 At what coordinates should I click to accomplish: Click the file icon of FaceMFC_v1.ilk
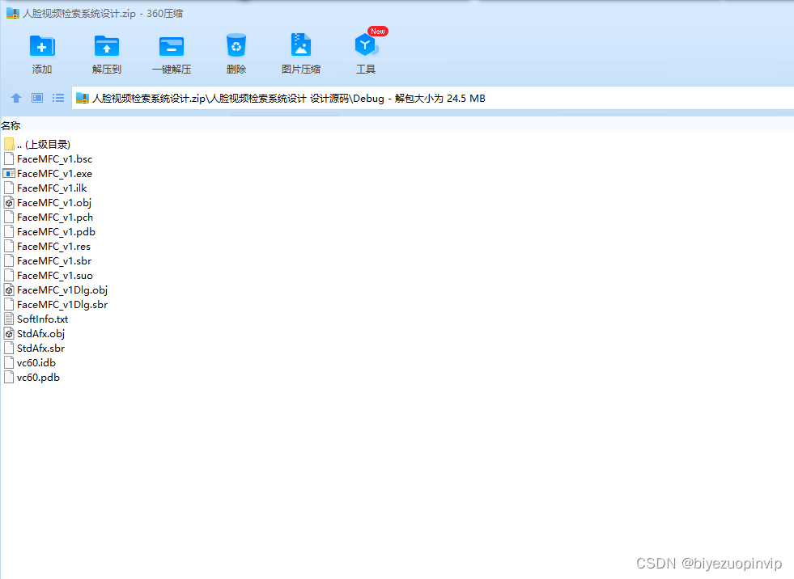[x=9, y=188]
